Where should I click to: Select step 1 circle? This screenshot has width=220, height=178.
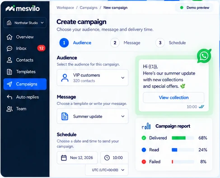pyautogui.click(x=64, y=43)
